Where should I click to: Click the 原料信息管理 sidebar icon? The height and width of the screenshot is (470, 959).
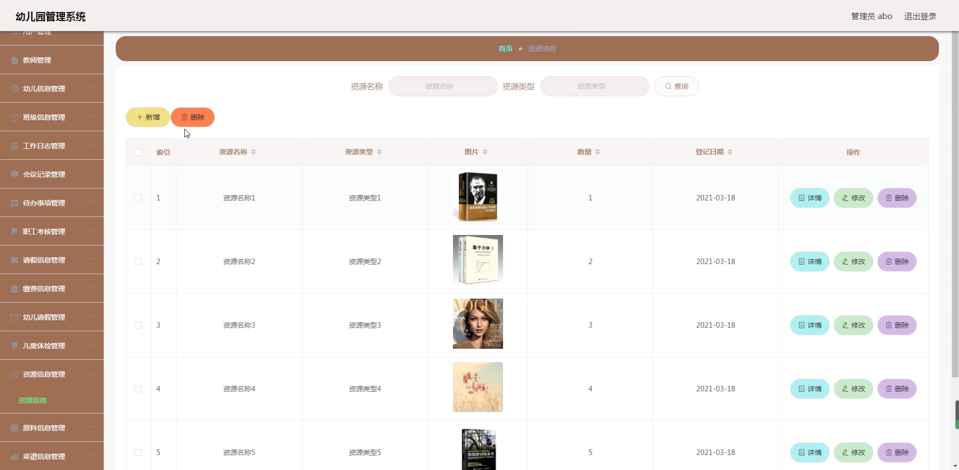(x=15, y=428)
